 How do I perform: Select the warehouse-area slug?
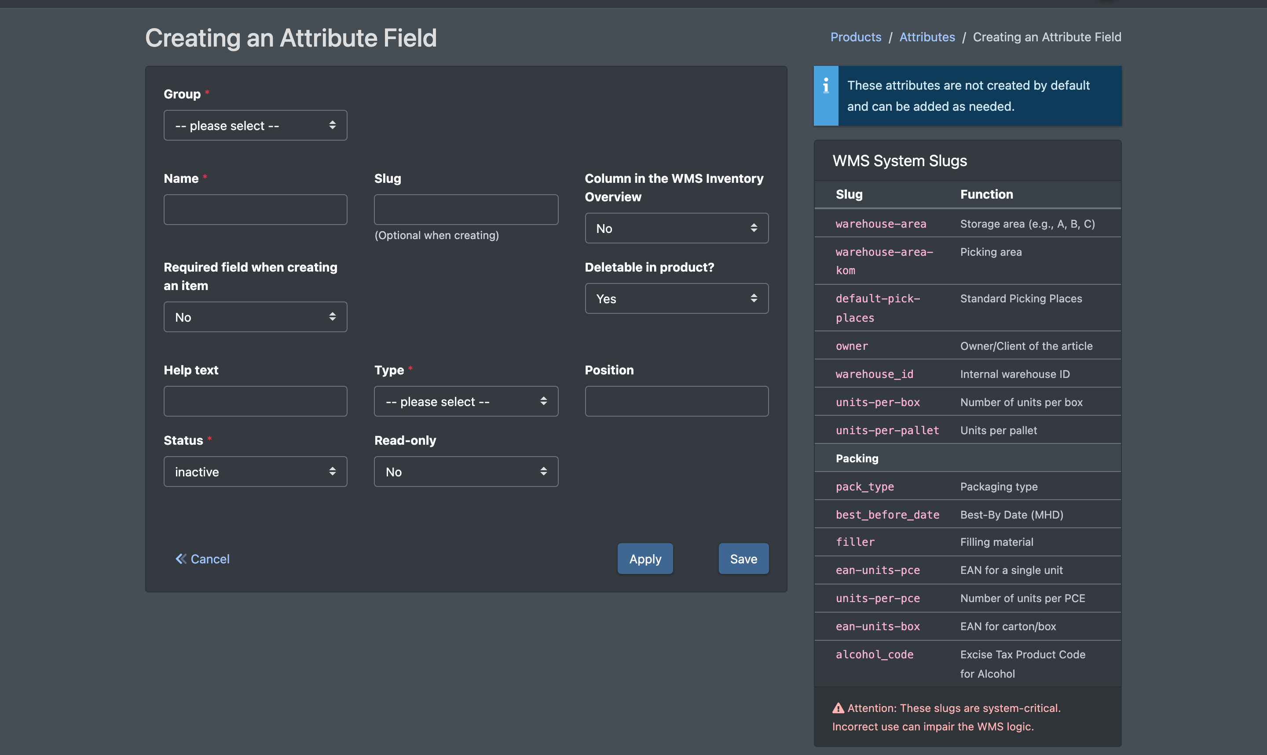click(x=880, y=224)
